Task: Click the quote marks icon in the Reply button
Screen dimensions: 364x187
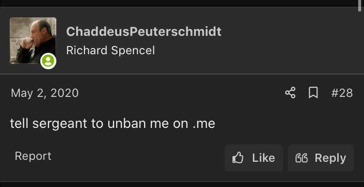Action: 301,158
